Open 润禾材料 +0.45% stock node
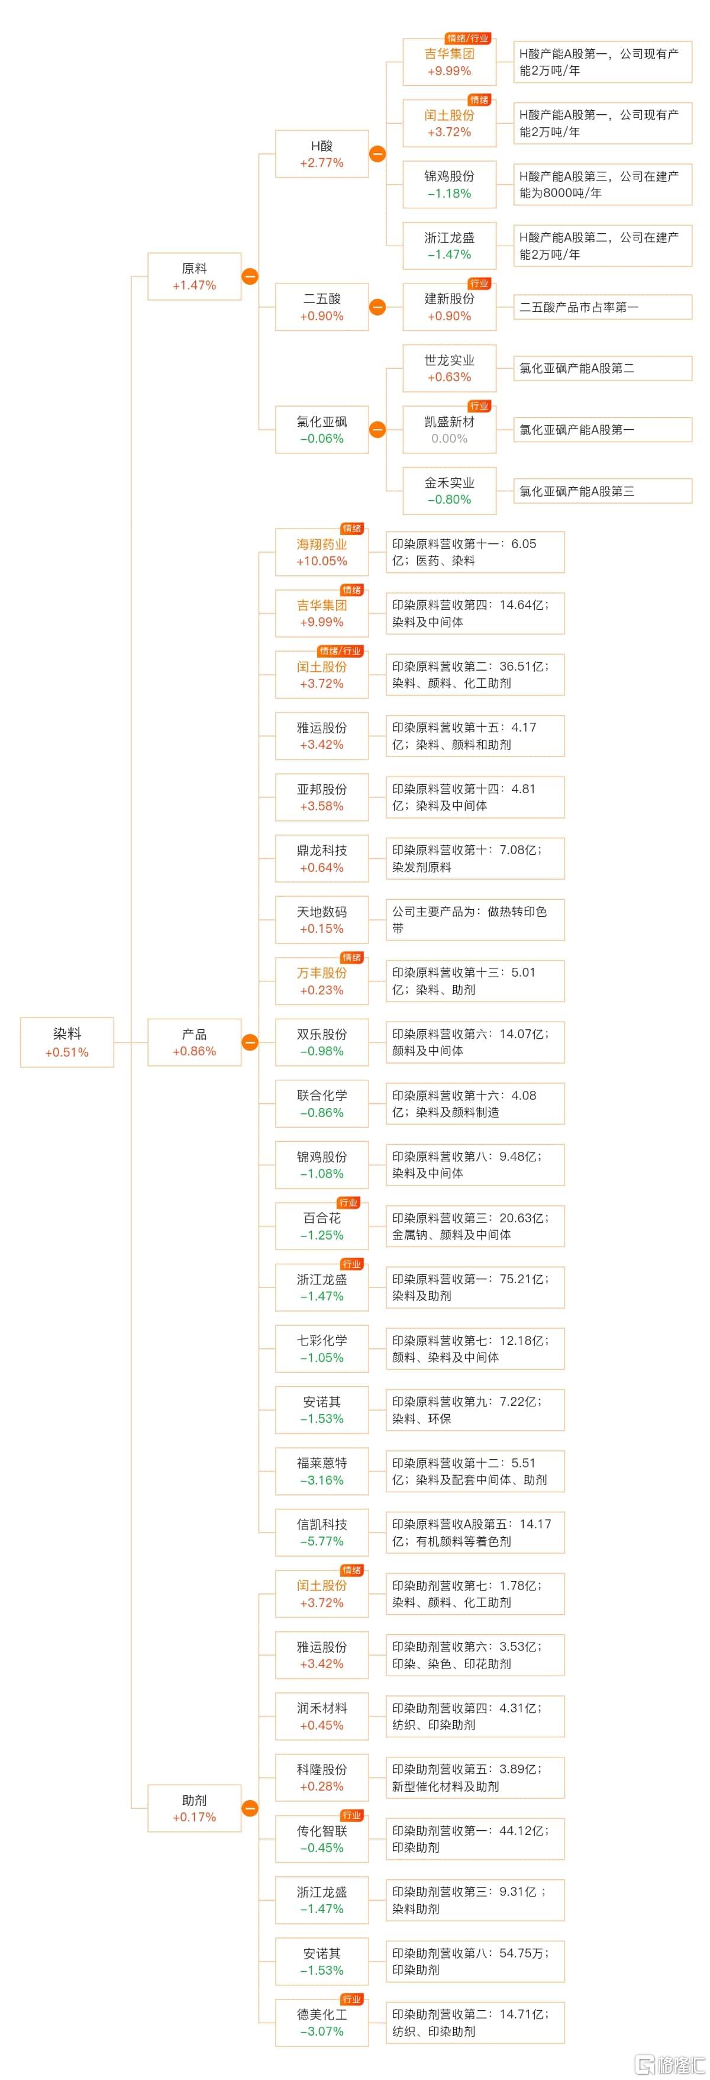Screen dimensions: 710x2080 322,1717
